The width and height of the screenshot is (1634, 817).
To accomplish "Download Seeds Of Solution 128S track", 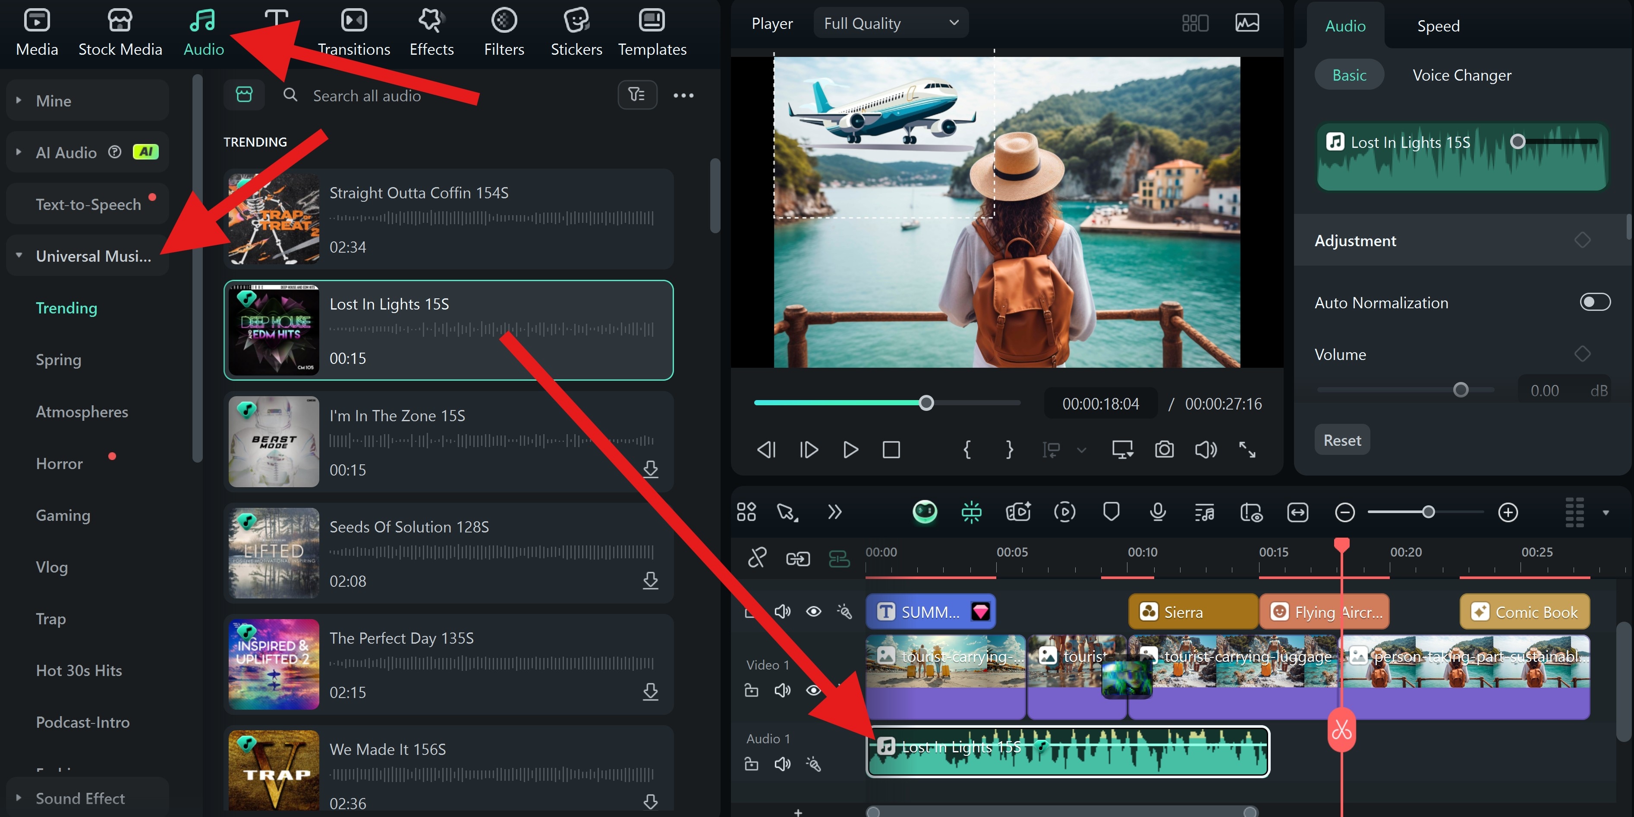I will pyautogui.click(x=650, y=580).
